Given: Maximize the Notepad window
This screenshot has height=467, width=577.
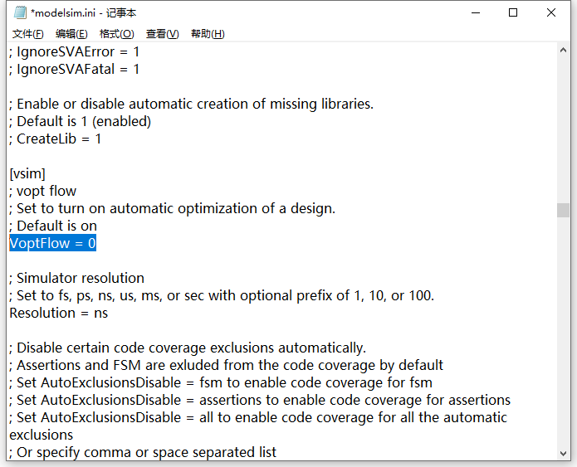Looking at the screenshot, I should click(x=513, y=13).
